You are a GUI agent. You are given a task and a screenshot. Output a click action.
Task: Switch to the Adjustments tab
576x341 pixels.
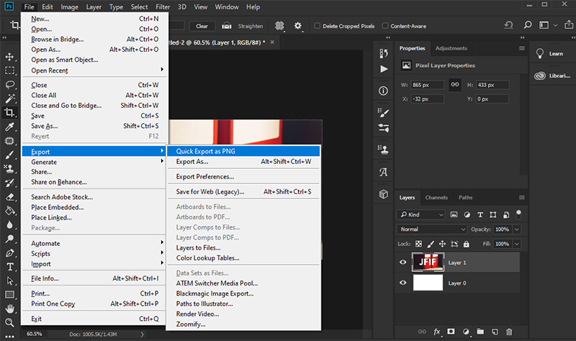tap(451, 48)
